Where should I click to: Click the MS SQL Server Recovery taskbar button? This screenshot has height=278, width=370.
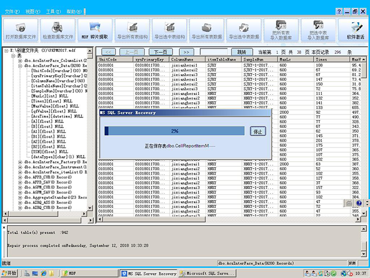click(149, 273)
